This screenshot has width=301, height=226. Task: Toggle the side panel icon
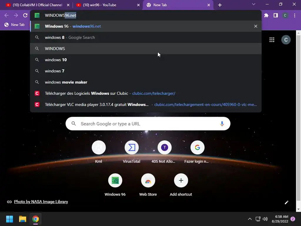pyautogui.click(x=276, y=15)
